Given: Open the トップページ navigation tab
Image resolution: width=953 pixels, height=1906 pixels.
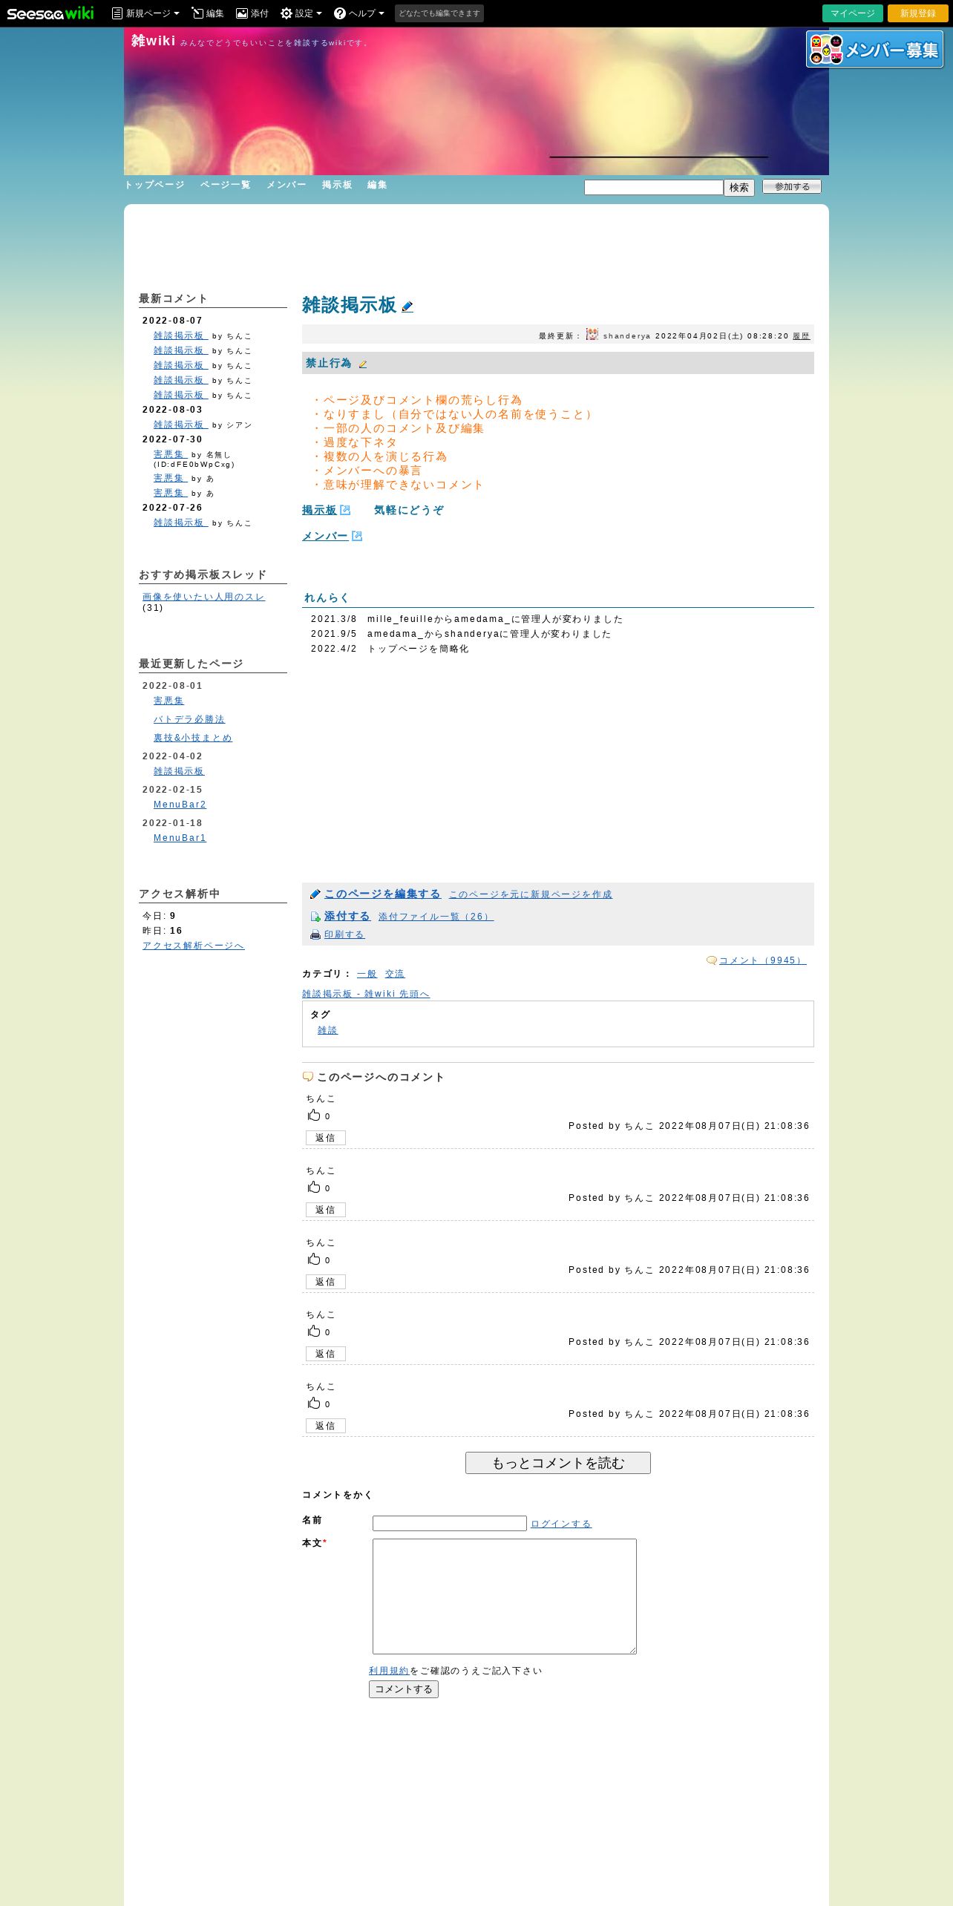Looking at the screenshot, I should [x=154, y=185].
